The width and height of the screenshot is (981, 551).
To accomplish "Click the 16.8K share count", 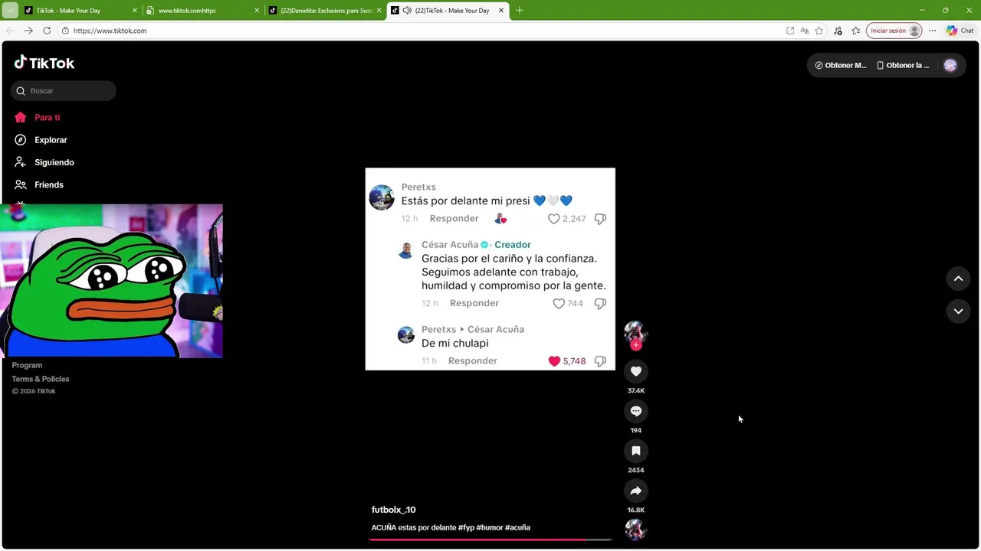I will pos(635,510).
